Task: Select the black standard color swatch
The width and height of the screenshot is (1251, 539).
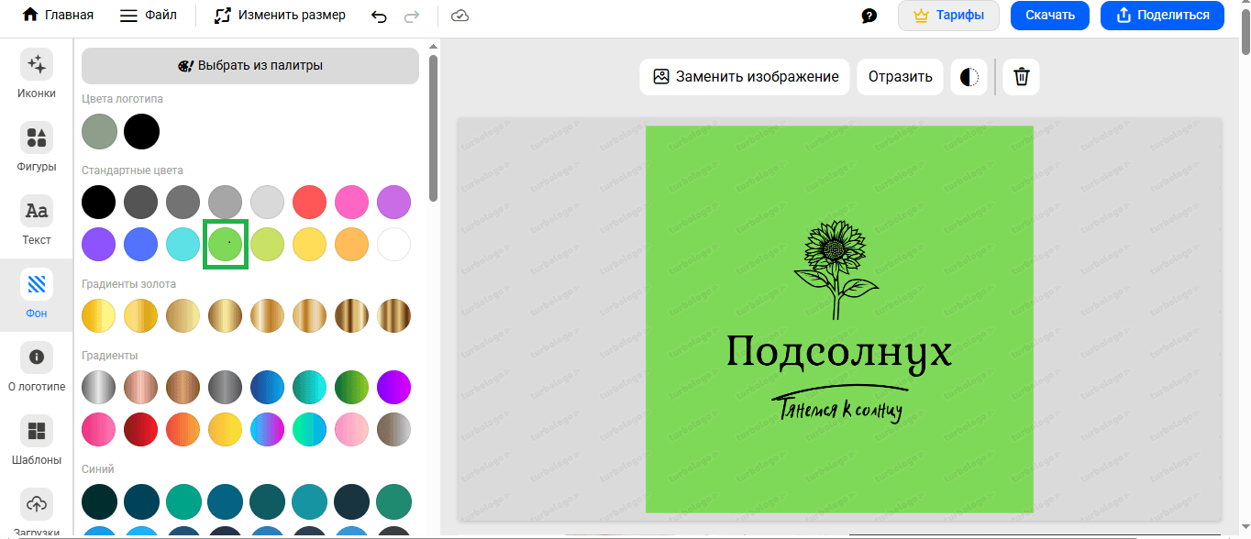Action: [99, 202]
